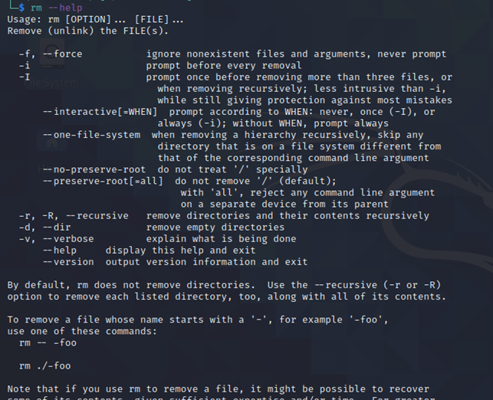Click the '--version' option text
This screenshot has height=400, width=493.
coord(68,262)
